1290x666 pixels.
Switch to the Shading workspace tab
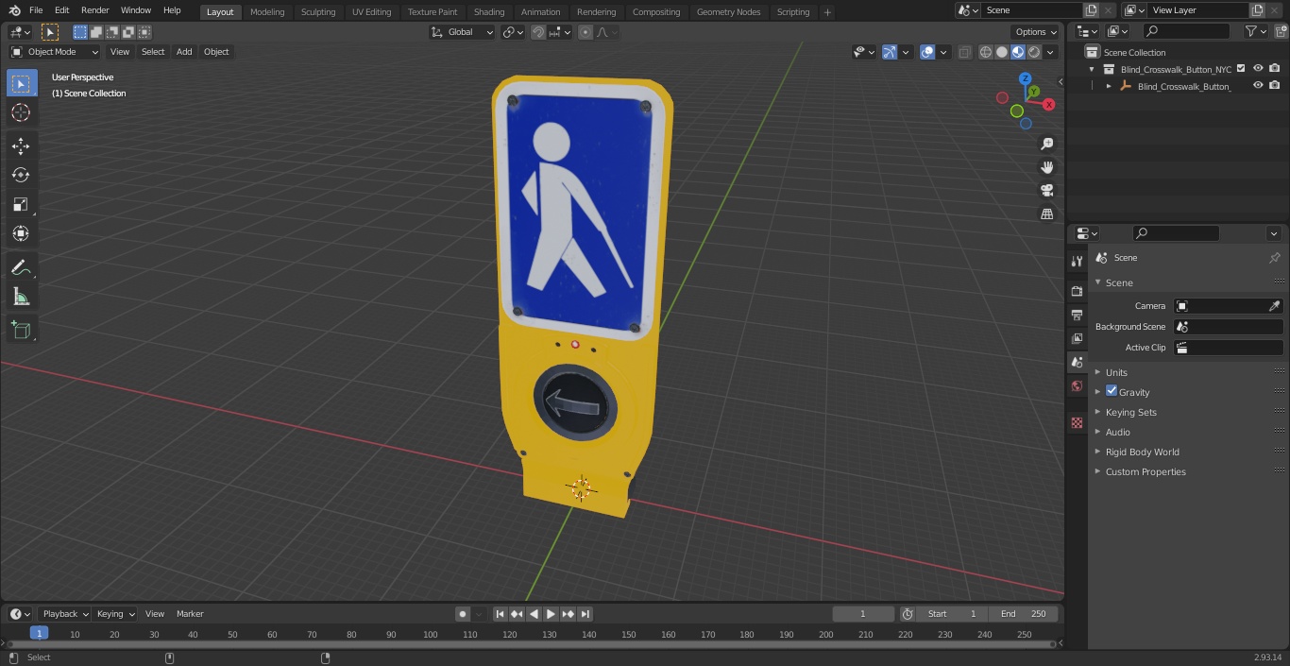click(x=489, y=12)
